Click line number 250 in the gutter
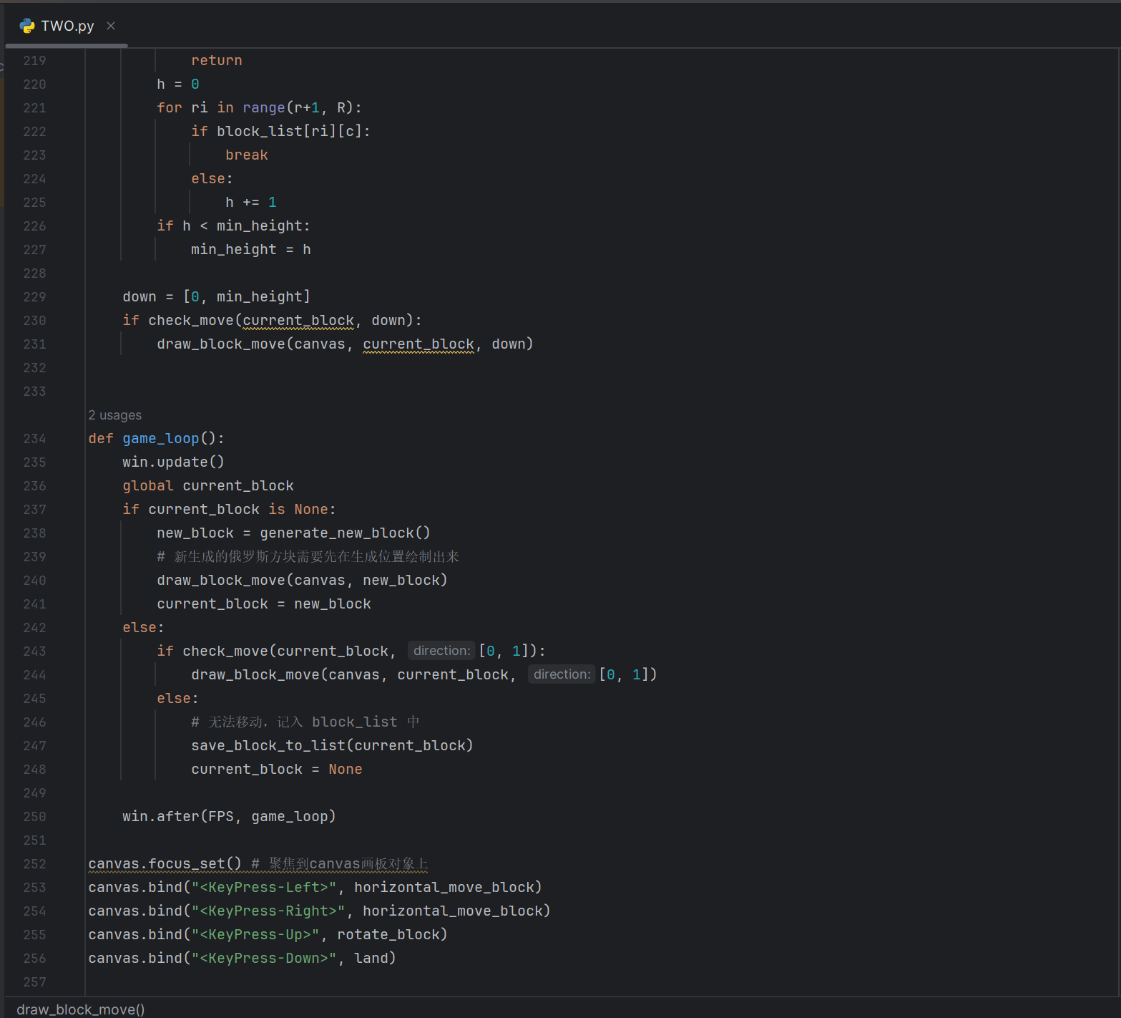Screen dimensions: 1121x1018 point(34,817)
